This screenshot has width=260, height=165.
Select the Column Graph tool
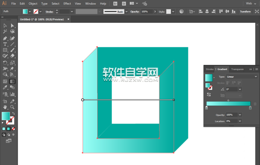(12, 94)
